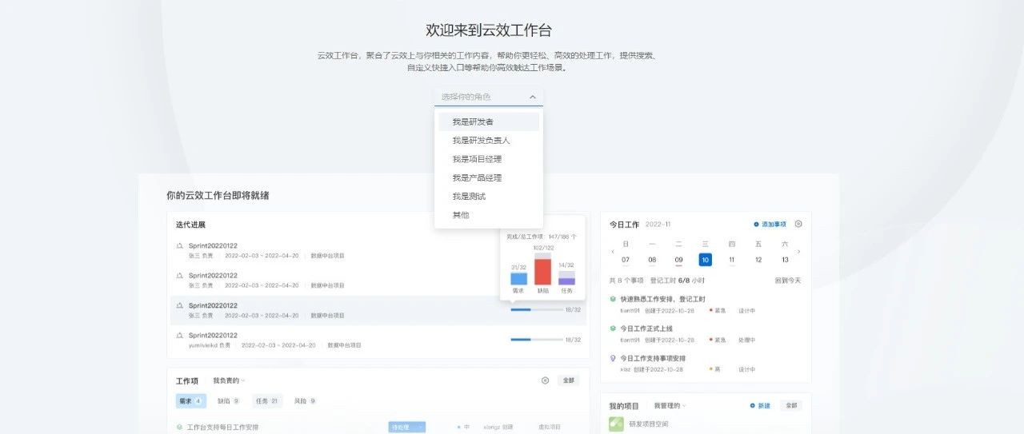Select date 08 in the calendar
This screenshot has width=1024, height=434.
(652, 260)
